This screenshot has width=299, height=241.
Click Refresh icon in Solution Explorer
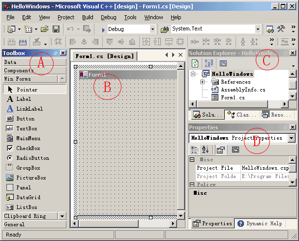[x=195, y=63]
